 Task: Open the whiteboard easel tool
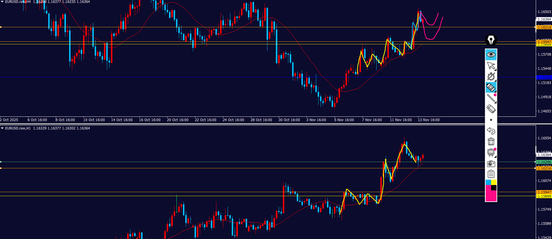(x=491, y=152)
